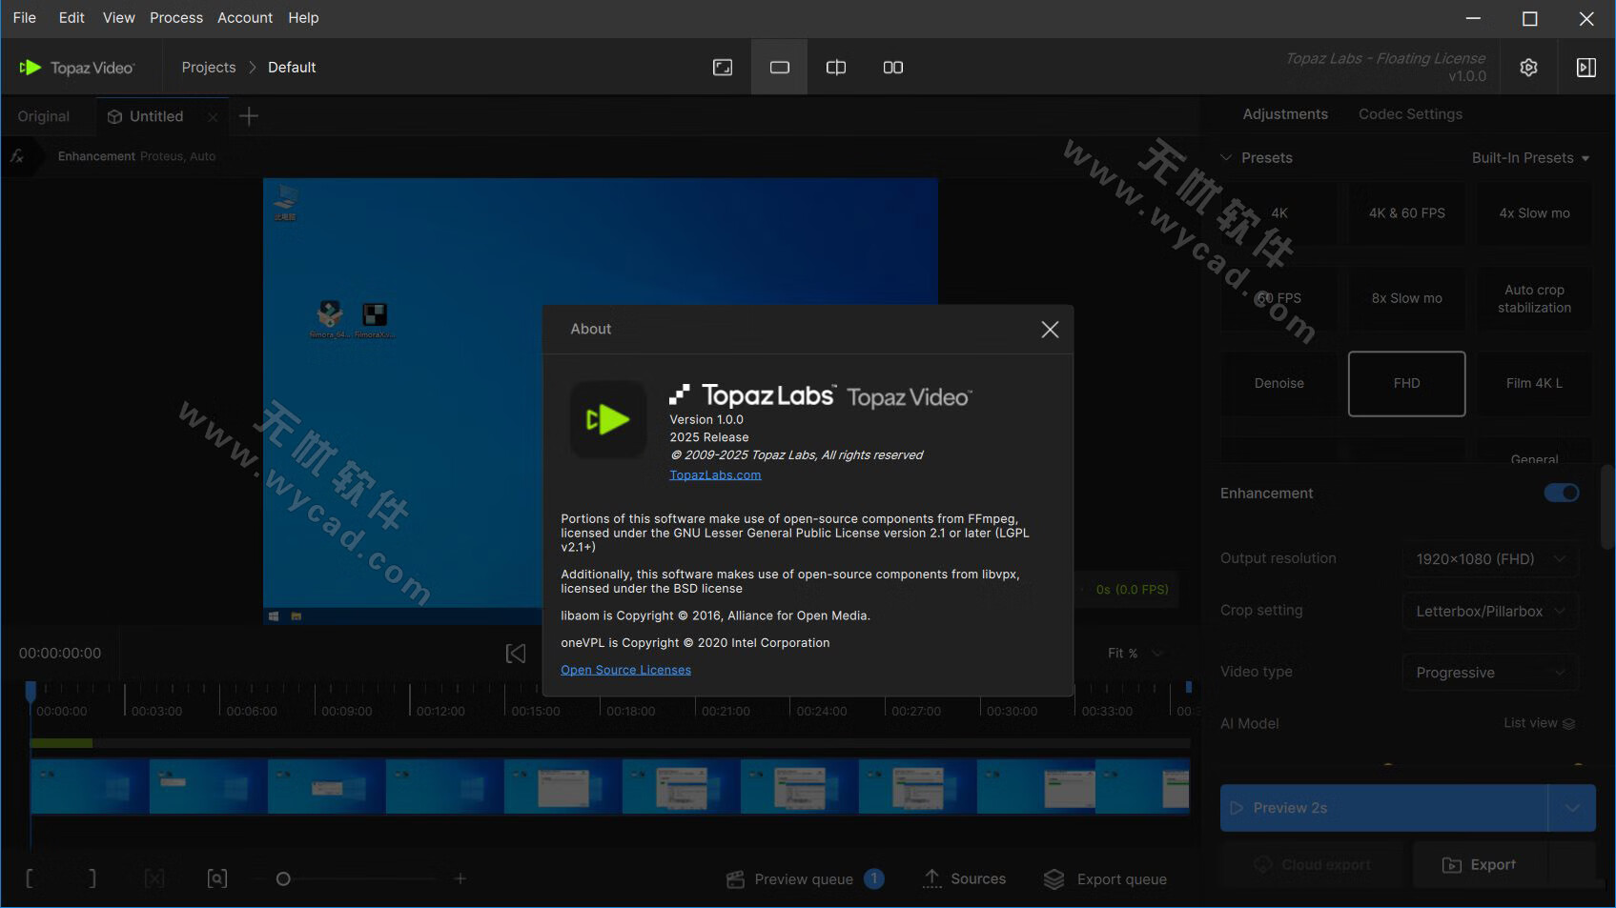This screenshot has width=1616, height=908.
Task: Collapse the right panel with the panel icon
Action: click(1586, 67)
